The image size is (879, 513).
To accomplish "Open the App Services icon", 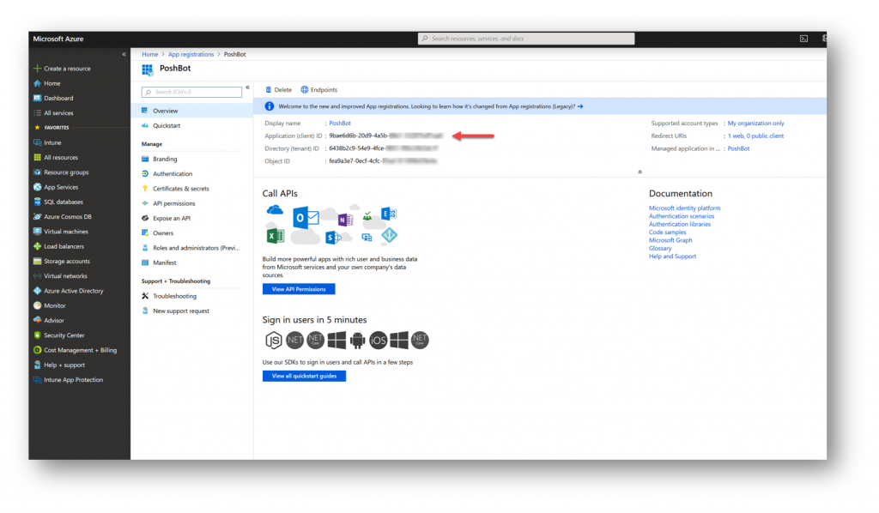I will click(x=37, y=187).
